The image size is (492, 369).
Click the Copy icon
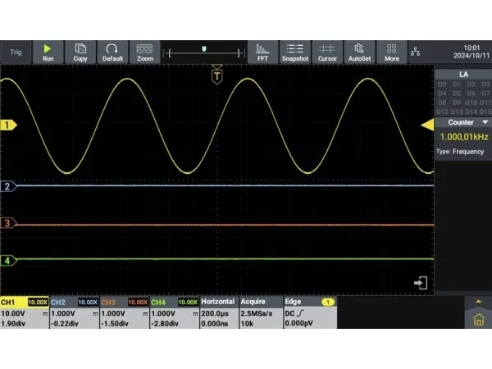pyautogui.click(x=80, y=52)
